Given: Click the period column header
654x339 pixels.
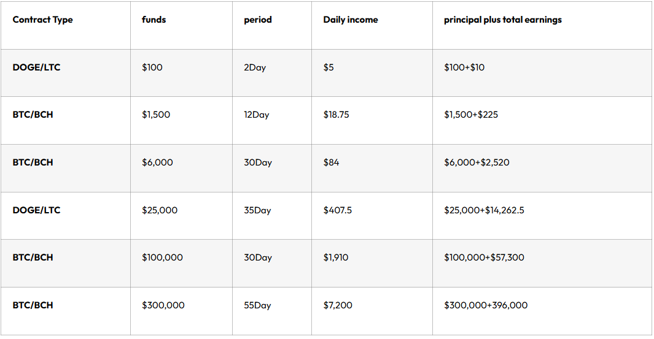Looking at the screenshot, I should click(x=258, y=20).
